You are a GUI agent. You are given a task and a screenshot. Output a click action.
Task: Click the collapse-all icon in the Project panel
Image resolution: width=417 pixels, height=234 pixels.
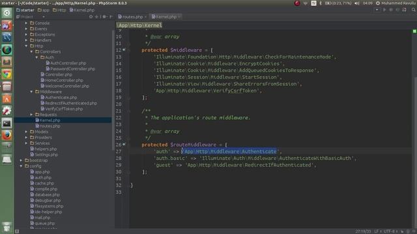[x=96, y=17]
